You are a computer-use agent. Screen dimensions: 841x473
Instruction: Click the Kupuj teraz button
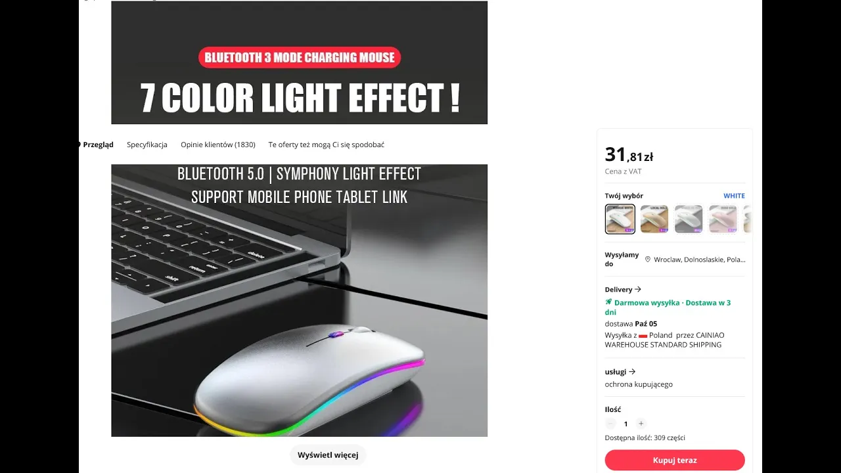675,460
